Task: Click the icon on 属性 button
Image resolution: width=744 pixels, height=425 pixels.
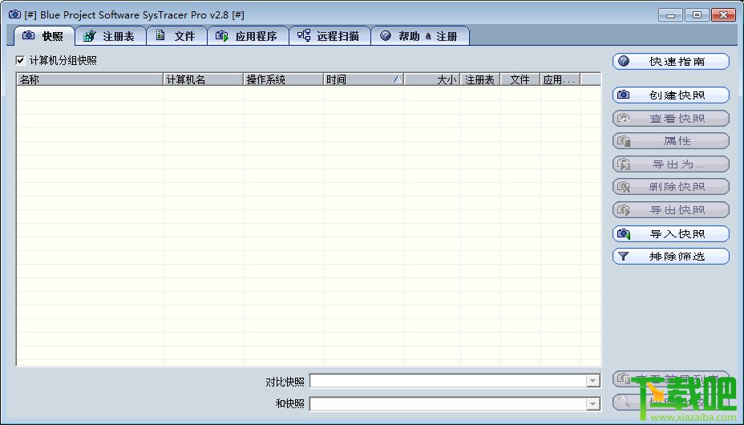Action: click(624, 141)
